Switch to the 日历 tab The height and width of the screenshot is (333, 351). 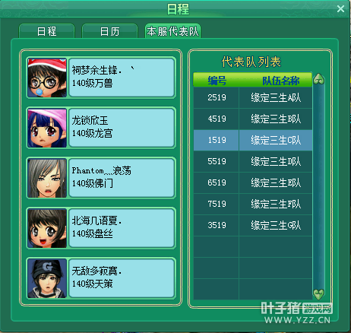pyautogui.click(x=109, y=31)
